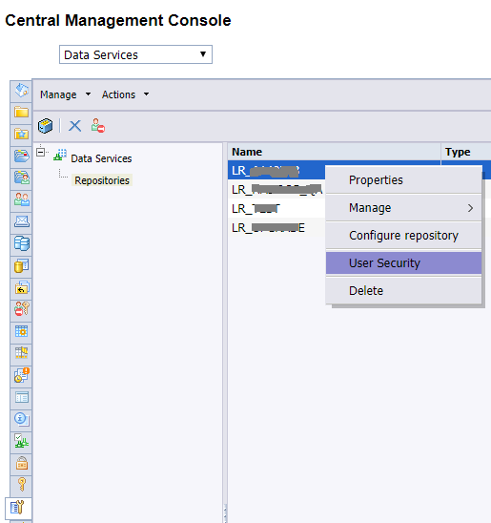Open the Instance Manager clock-document icon
This screenshot has width=491, height=523.
[21, 375]
